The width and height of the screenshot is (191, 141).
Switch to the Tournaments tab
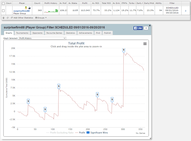[x=22, y=33]
